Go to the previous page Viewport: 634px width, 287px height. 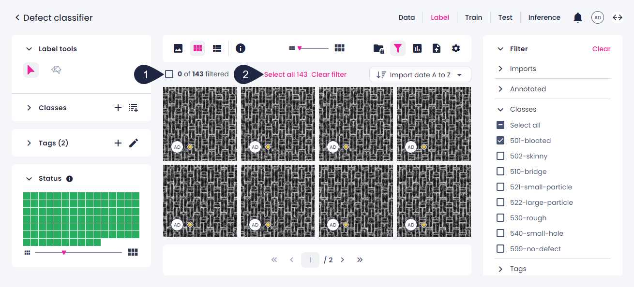(x=291, y=260)
